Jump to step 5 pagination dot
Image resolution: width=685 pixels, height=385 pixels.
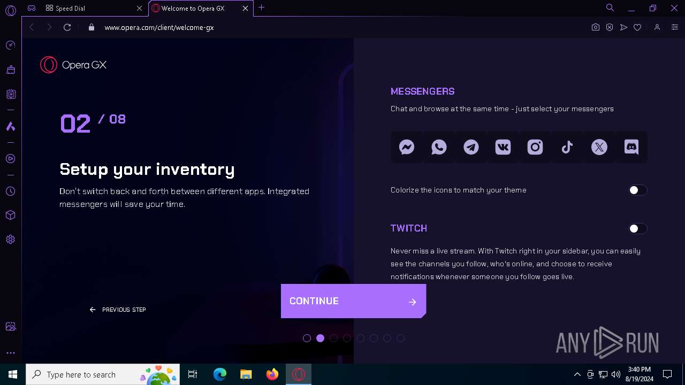[x=360, y=338]
